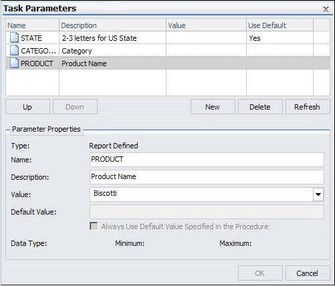Image resolution: width=335 pixels, height=286 pixels.
Task: Toggle Always Use Default Value checkbox
Action: coord(94,226)
